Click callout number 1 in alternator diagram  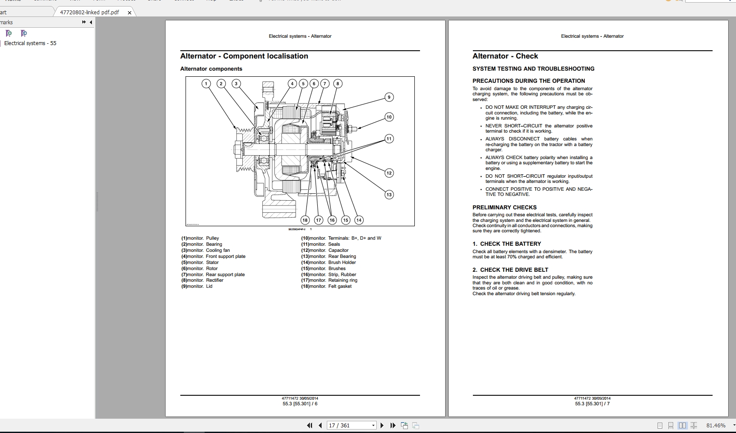[x=206, y=84]
